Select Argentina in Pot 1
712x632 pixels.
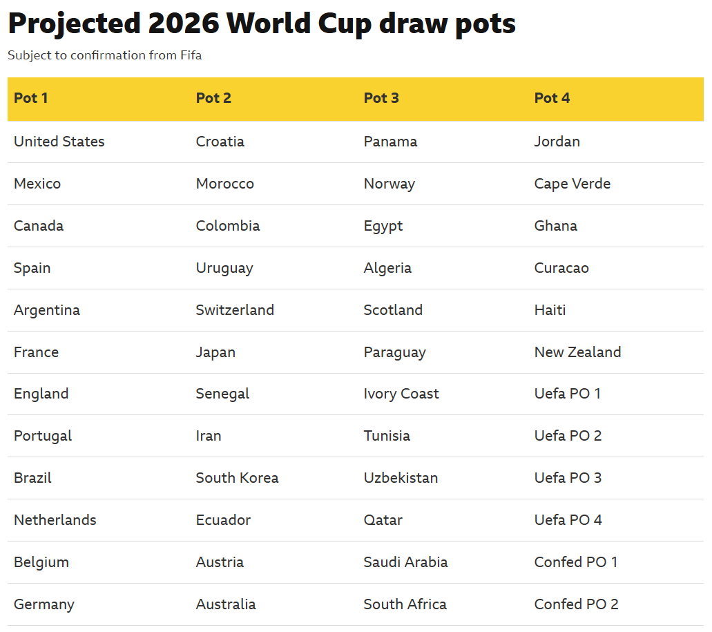pyautogui.click(x=47, y=310)
